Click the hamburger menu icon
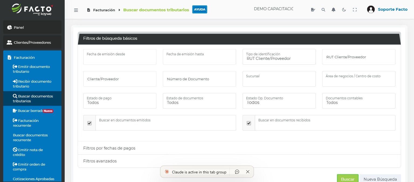 pos(76,10)
